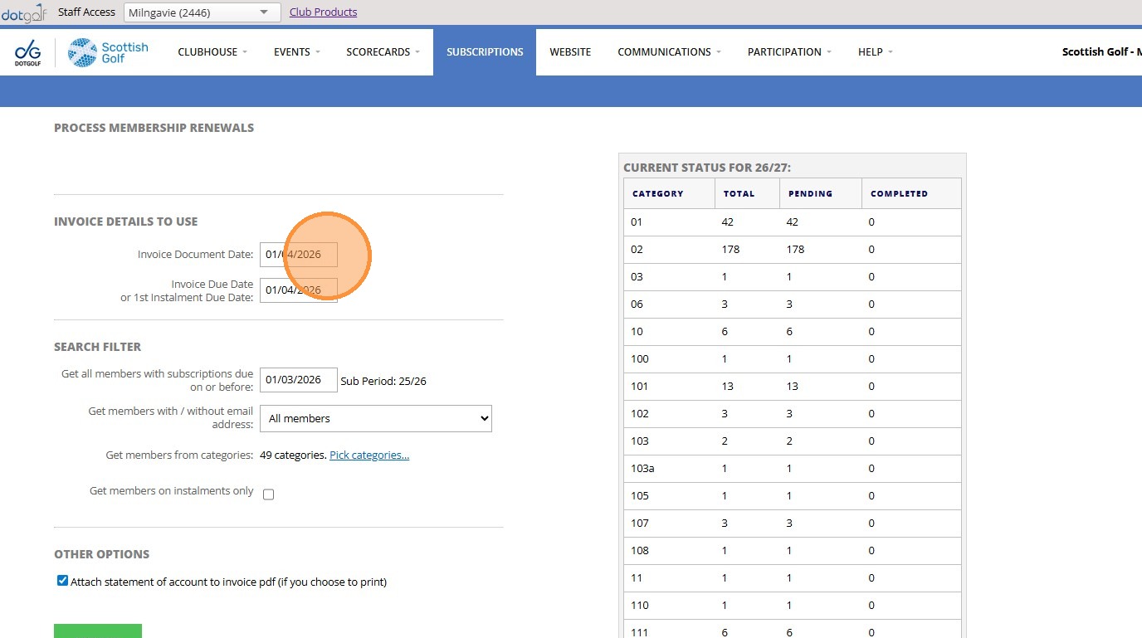
Task: Click the Invoice Document Date field
Action: (x=298, y=255)
